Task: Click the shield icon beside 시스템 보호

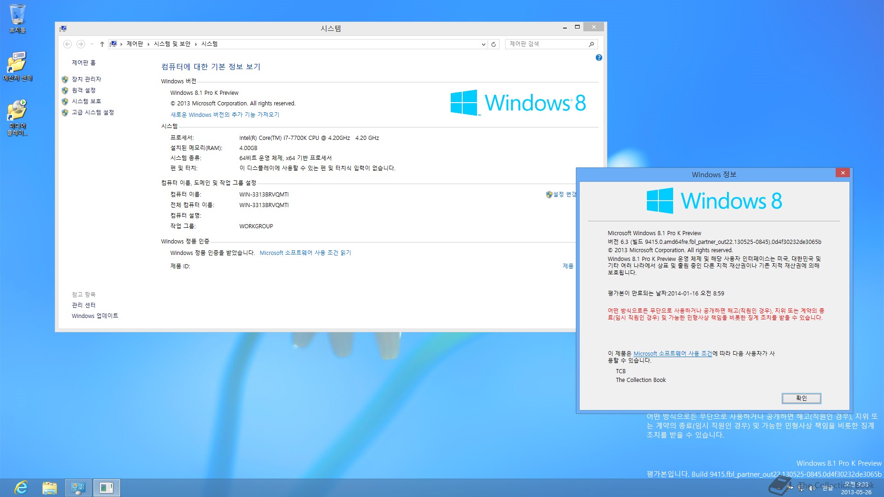Action: pyautogui.click(x=65, y=102)
